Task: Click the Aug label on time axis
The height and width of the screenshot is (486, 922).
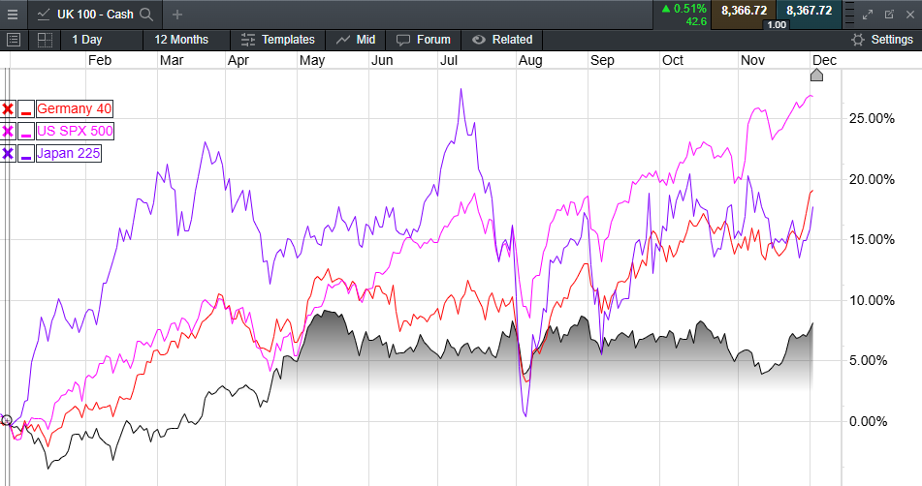Action: pyautogui.click(x=530, y=60)
